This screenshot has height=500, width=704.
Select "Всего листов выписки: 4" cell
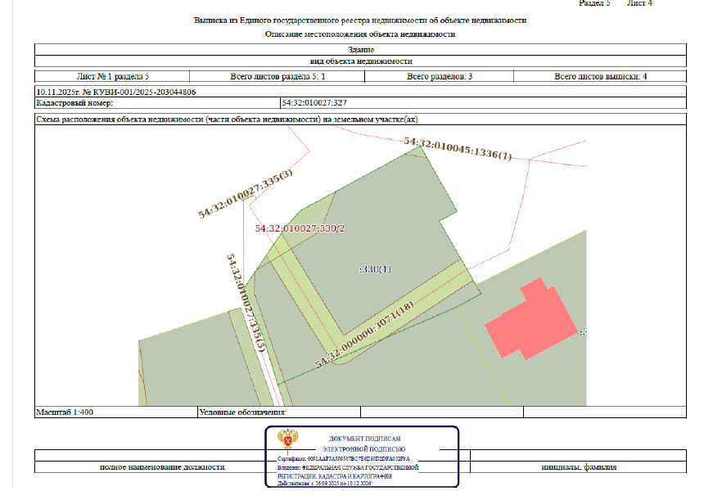(x=600, y=77)
